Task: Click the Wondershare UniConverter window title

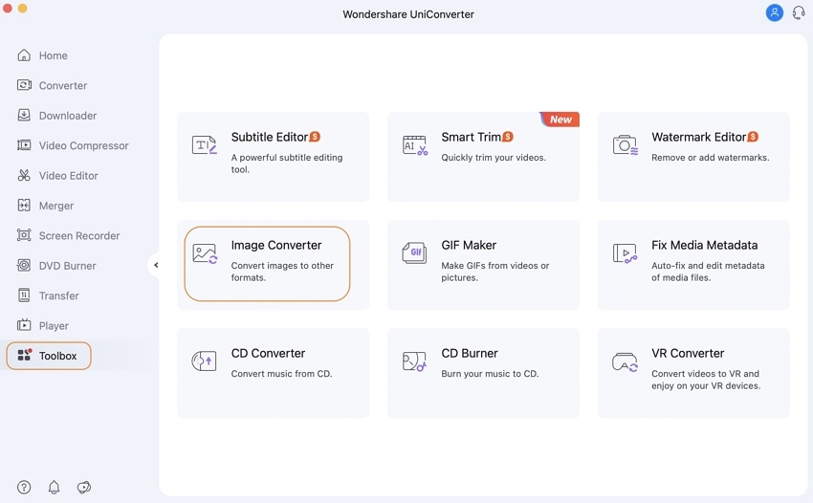Action: (x=408, y=14)
